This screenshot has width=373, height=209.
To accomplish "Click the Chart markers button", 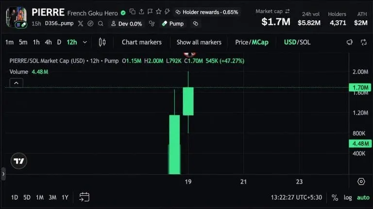I will click(141, 42).
